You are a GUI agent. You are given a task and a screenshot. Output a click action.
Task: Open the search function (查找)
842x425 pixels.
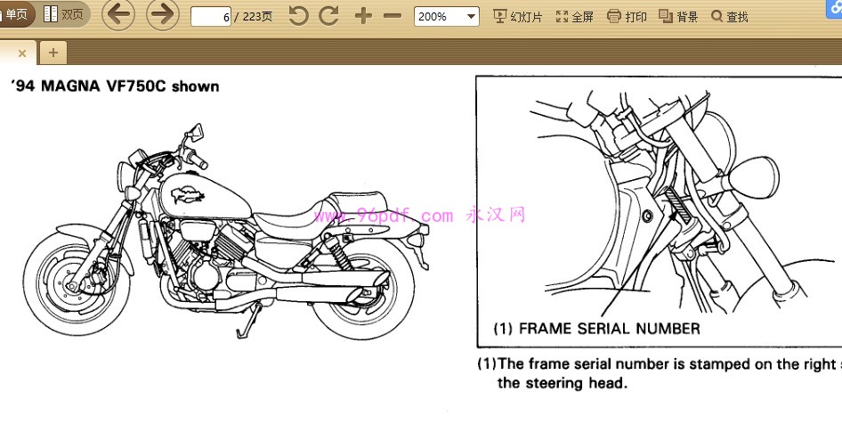coord(730,17)
